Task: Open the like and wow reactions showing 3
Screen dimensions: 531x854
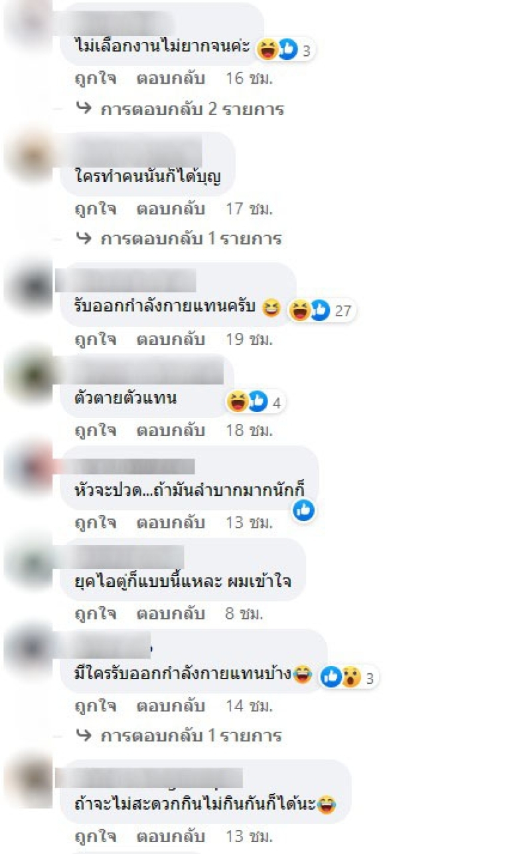Action: 348,677
